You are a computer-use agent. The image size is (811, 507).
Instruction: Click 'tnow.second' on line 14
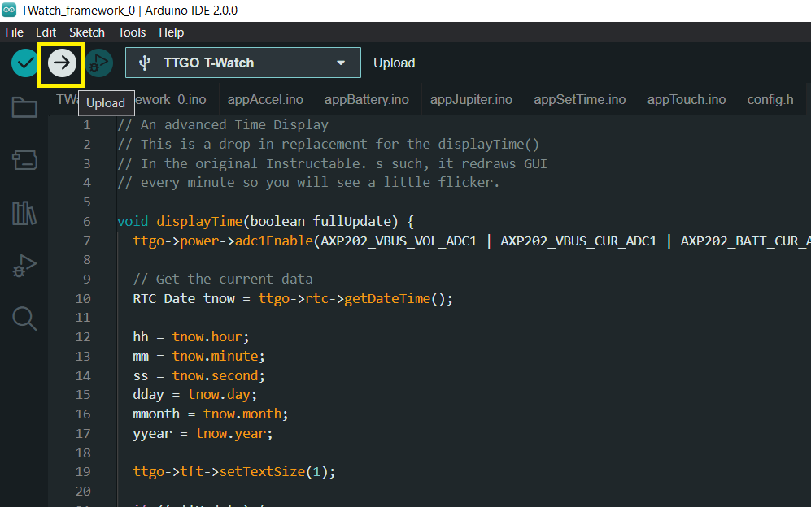215,375
